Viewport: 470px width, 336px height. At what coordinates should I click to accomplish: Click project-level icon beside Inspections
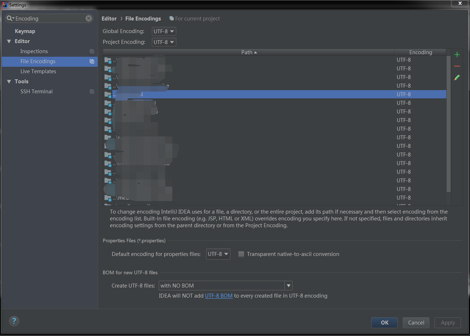(x=92, y=51)
